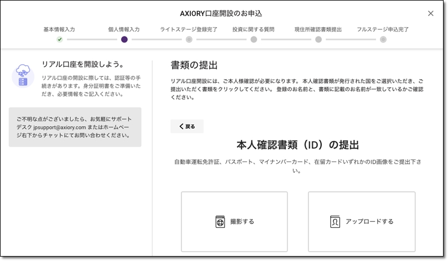Choose 撮影する to take a photo

235,222
